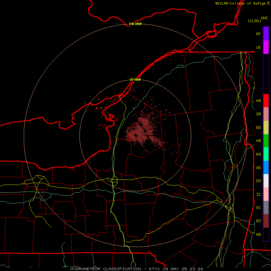
Task: Pick the RA mint-green legend swatch
Action: coord(266,154)
